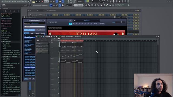Toggle pattern/song mode switch

pyautogui.click(x=33, y=2)
